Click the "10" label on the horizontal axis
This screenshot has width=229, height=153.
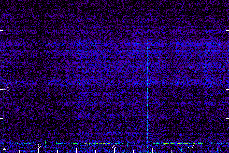(x=38, y=146)
